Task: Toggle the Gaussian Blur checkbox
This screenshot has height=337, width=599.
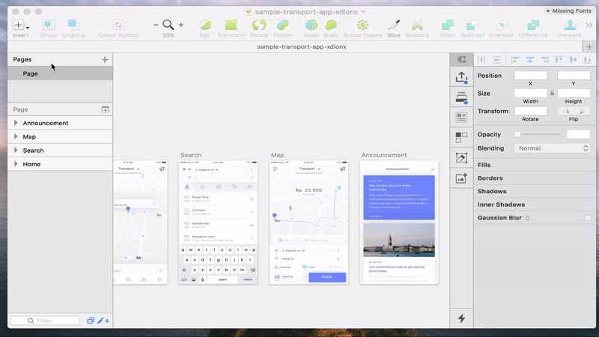Action: (586, 218)
